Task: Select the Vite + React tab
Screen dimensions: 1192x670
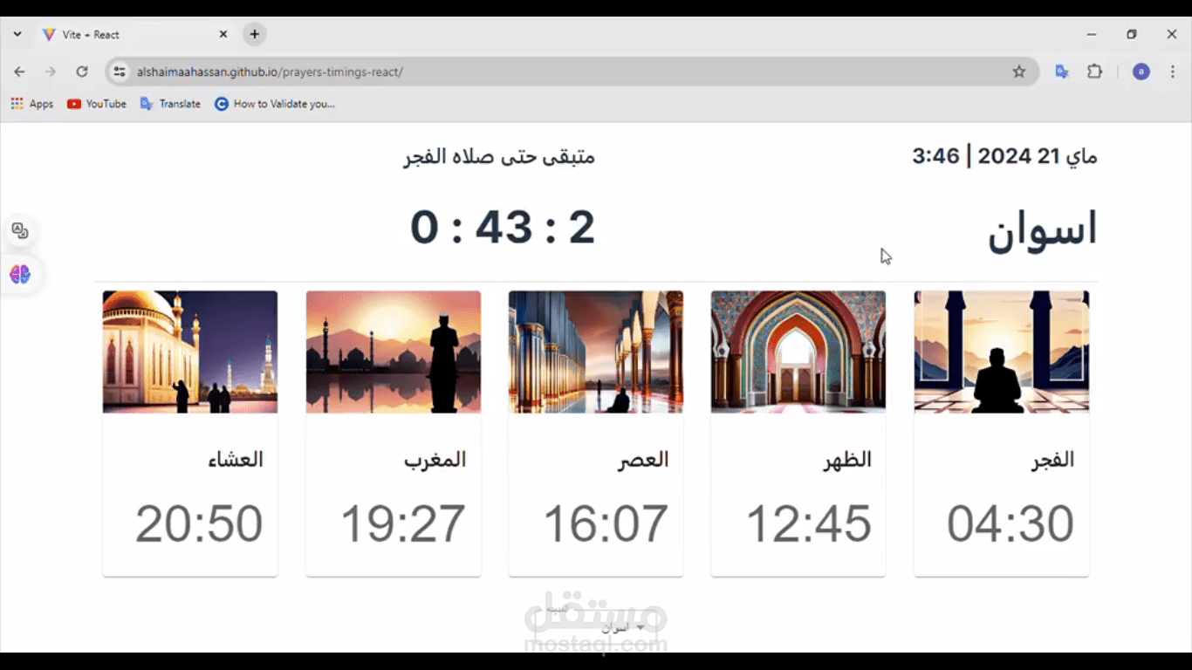Action: pyautogui.click(x=134, y=35)
